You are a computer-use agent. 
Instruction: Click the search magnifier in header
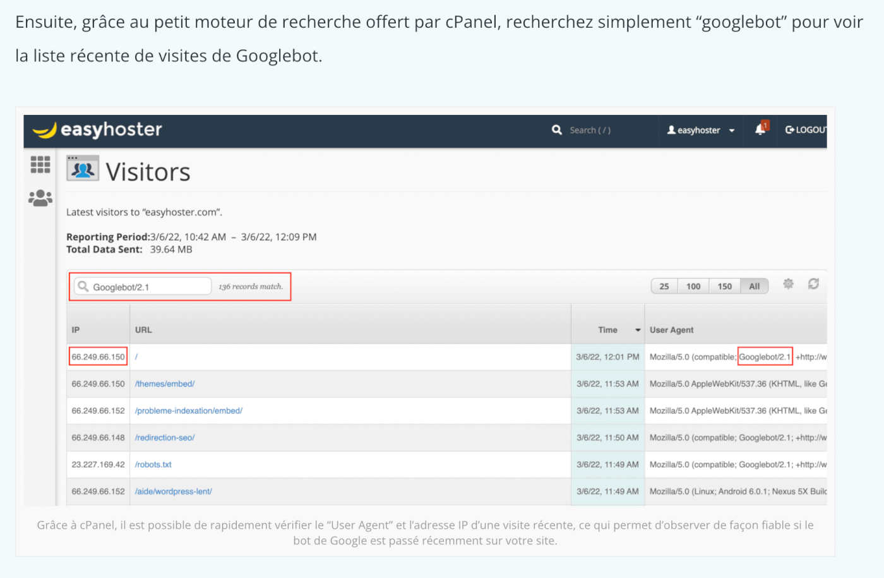[x=557, y=129]
